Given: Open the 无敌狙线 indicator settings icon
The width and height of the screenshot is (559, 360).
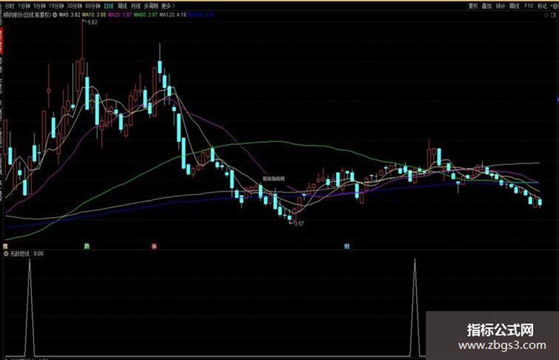Looking at the screenshot, I should (6, 254).
